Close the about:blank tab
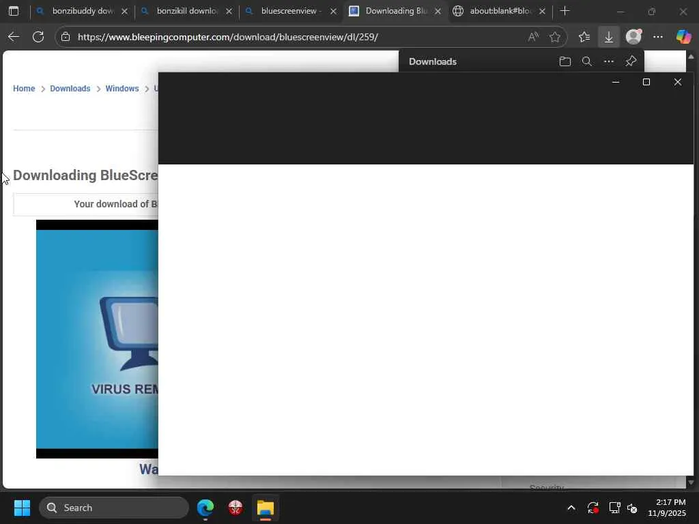This screenshot has width=699, height=524. coord(542,11)
